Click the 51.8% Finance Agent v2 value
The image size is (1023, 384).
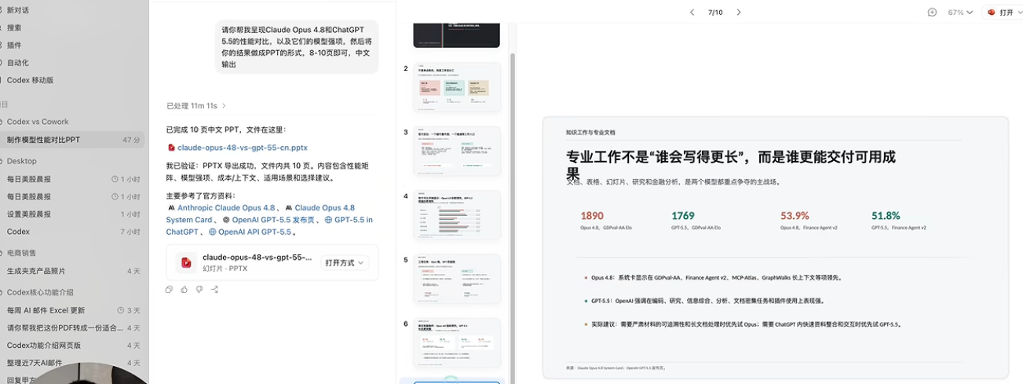pyautogui.click(x=886, y=216)
